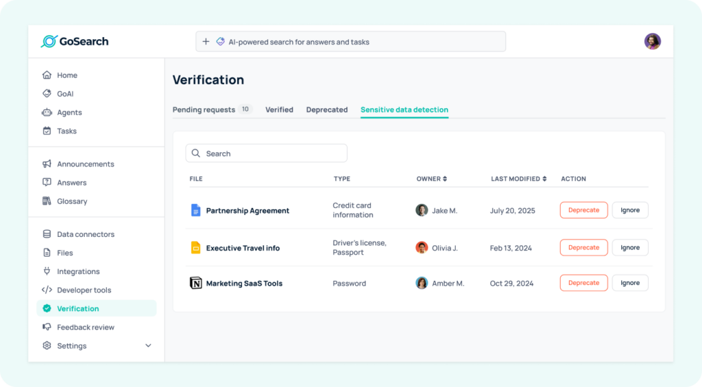Deprecate the Partnership Agreement file
The width and height of the screenshot is (702, 387).
(583, 210)
